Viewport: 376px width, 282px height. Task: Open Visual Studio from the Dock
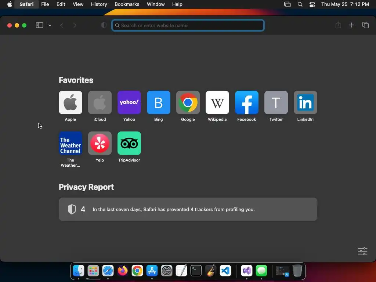[x=247, y=271]
